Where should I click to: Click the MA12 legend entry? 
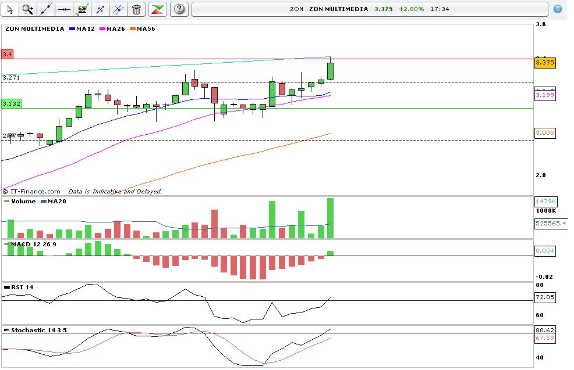[82, 29]
